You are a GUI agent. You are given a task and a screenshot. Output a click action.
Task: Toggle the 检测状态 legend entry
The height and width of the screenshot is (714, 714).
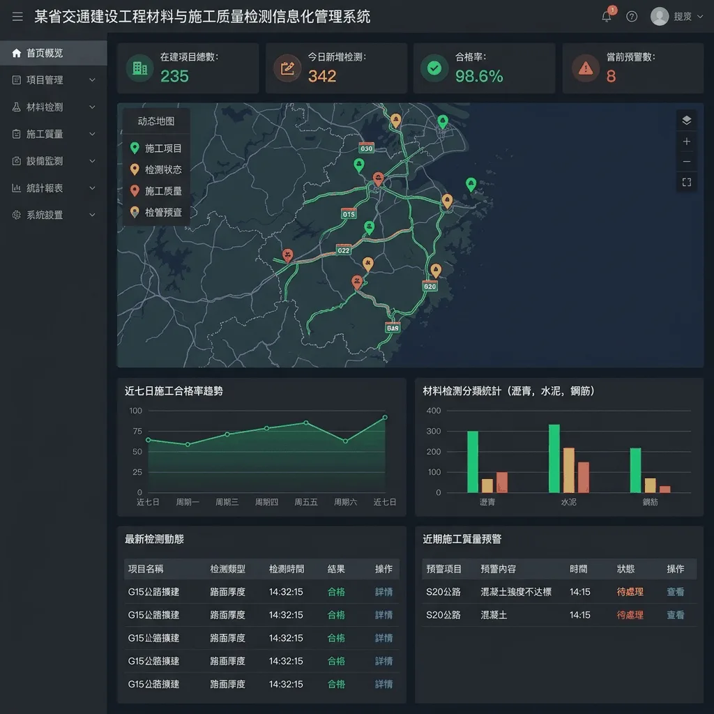coord(156,170)
